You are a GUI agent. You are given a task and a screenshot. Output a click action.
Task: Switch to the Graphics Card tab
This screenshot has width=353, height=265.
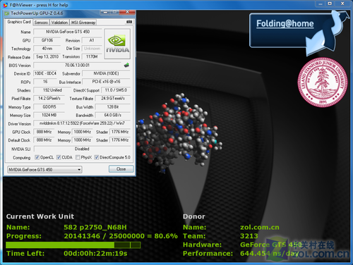(19, 22)
